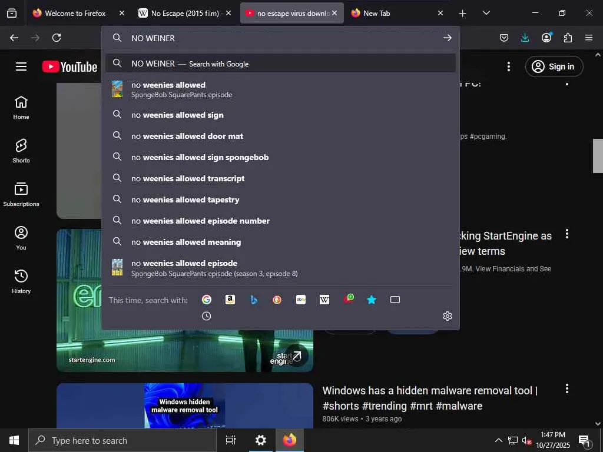Choose no weenies allowed tapestry suggestion

[281, 200]
